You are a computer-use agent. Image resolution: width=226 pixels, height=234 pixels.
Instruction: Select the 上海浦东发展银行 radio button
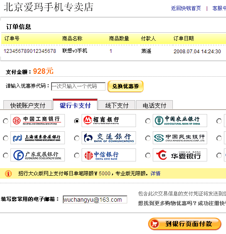(x=6, y=138)
